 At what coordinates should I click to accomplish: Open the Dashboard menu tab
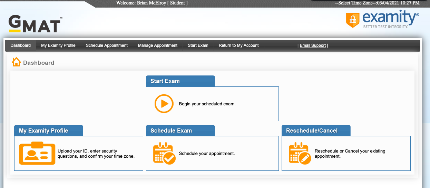click(x=21, y=45)
